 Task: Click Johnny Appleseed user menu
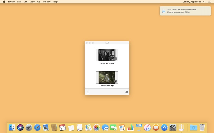pyautogui.click(x=192, y=2)
